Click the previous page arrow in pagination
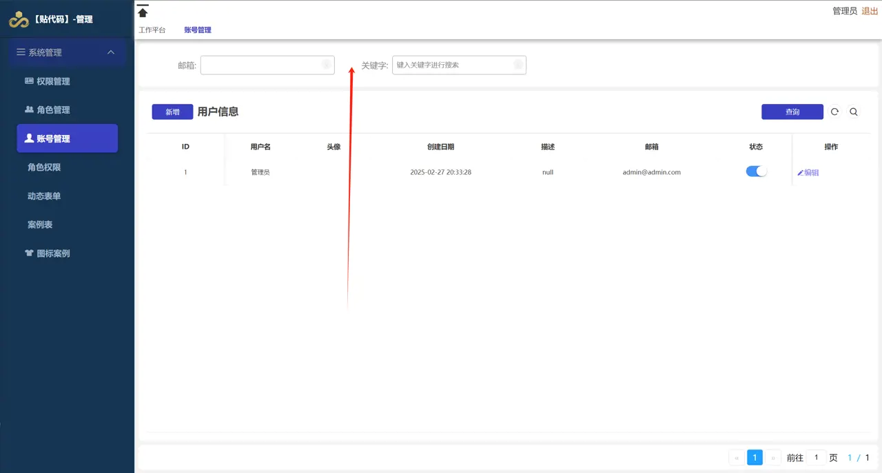 736,457
